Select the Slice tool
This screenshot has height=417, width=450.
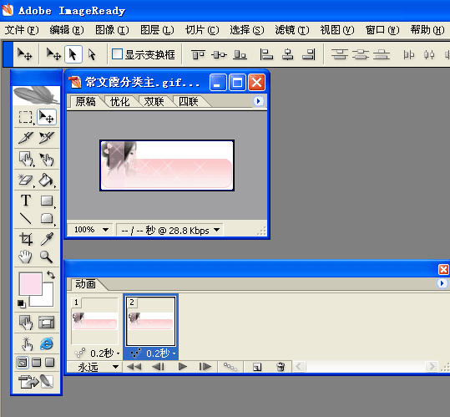click(x=26, y=138)
